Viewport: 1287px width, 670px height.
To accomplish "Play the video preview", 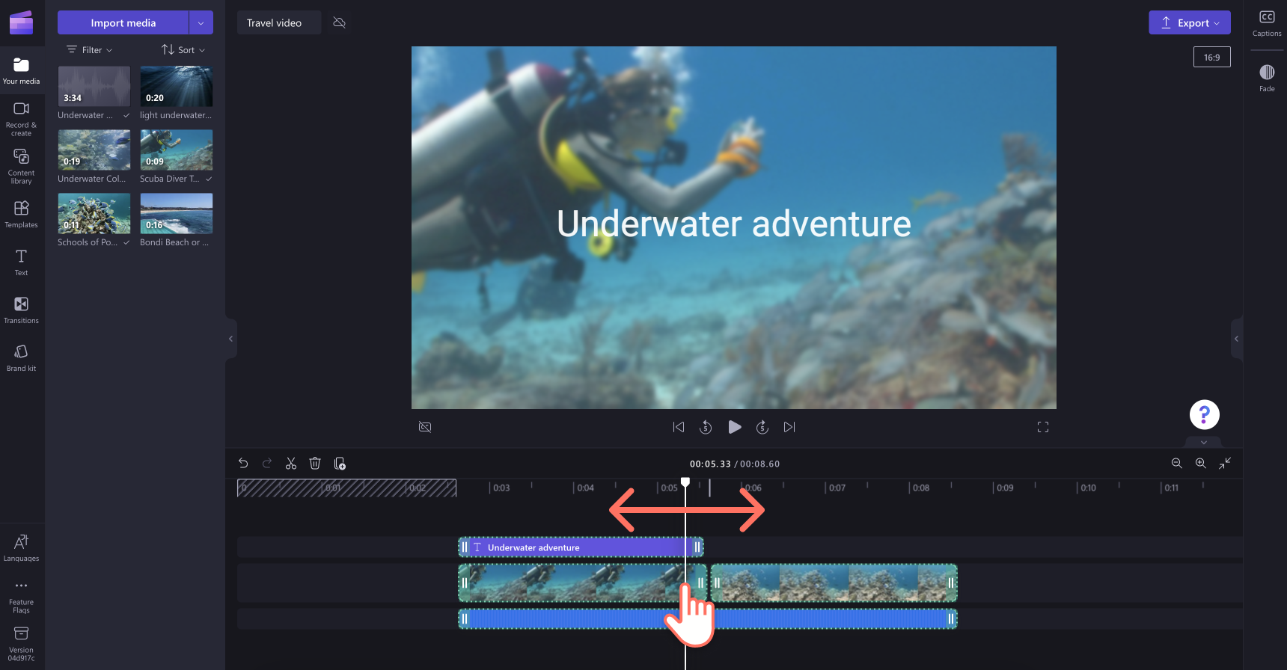I will coord(735,427).
